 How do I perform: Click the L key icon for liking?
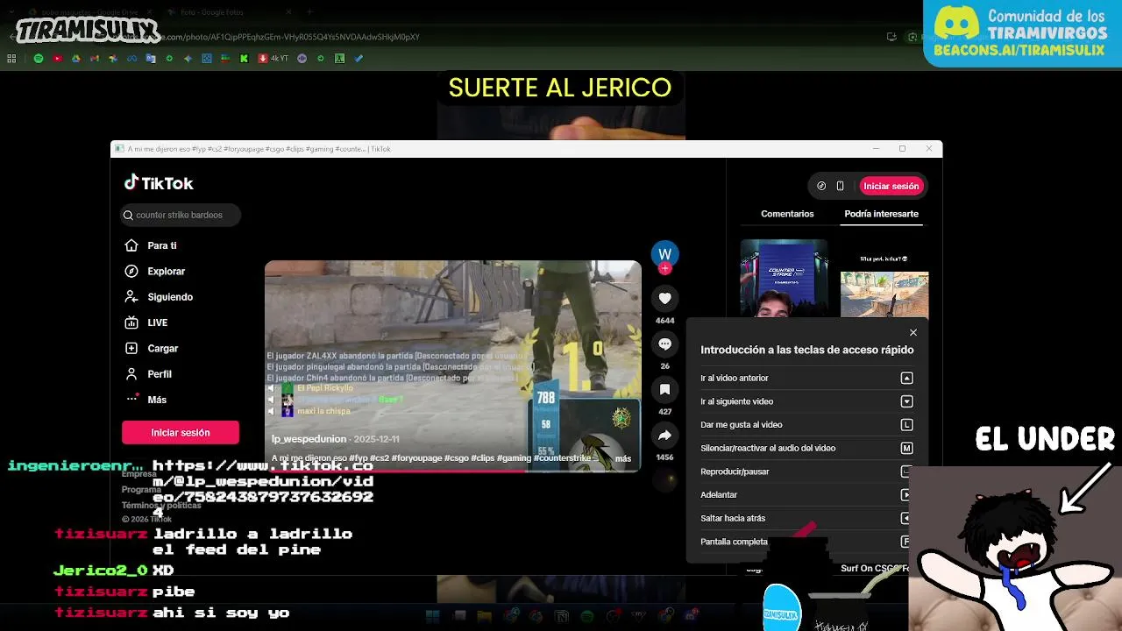906,424
